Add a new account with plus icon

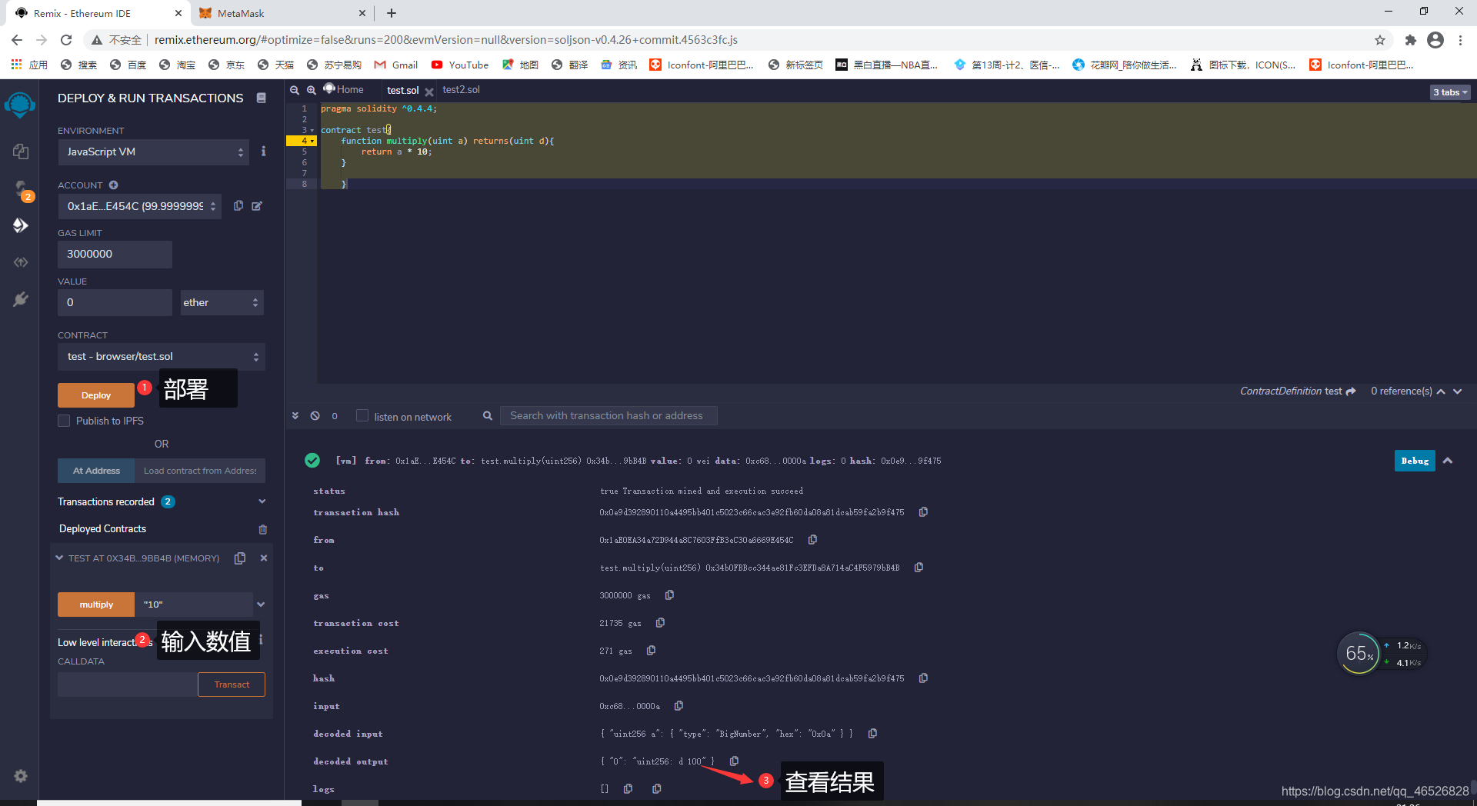click(113, 185)
